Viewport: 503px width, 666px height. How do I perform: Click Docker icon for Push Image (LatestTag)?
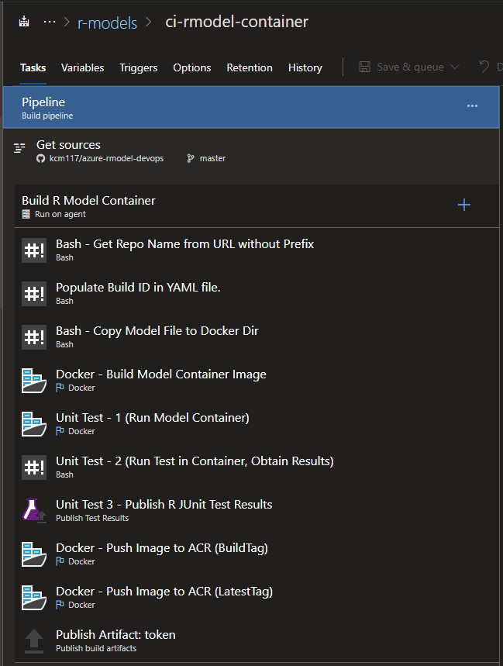[34, 598]
